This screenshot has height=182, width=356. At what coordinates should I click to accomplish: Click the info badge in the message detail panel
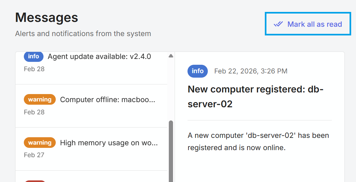[197, 71]
